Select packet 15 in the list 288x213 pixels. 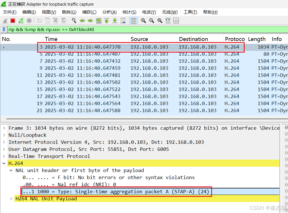tap(144, 90)
